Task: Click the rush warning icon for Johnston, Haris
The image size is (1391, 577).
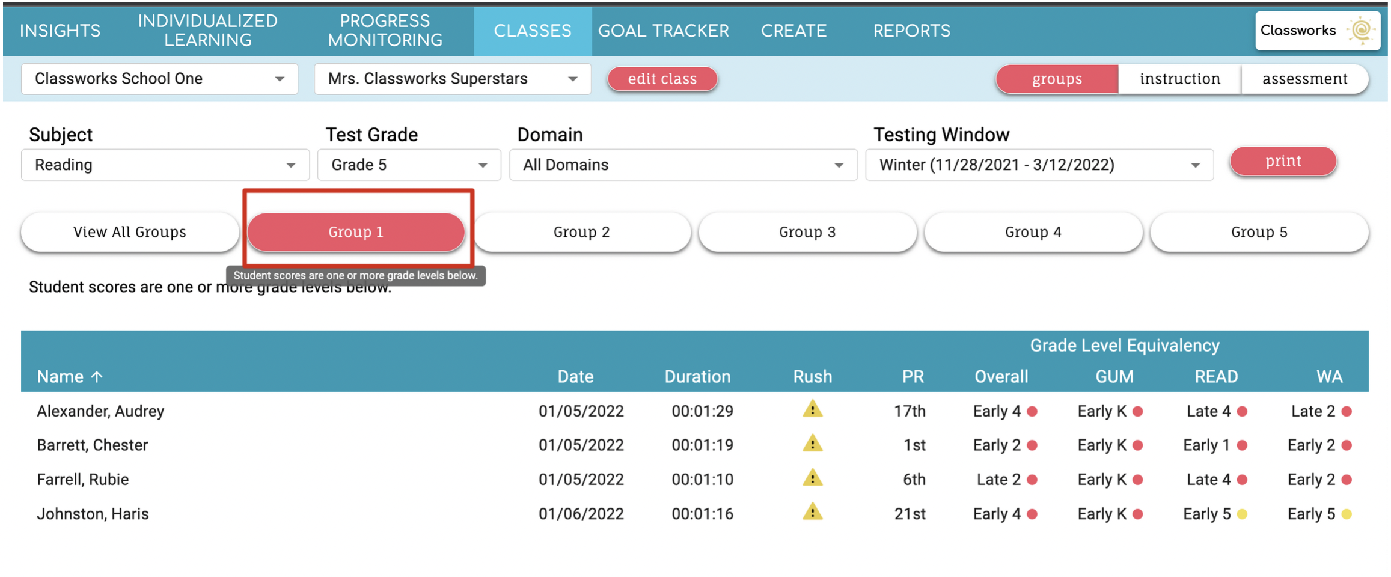Action: [x=812, y=512]
